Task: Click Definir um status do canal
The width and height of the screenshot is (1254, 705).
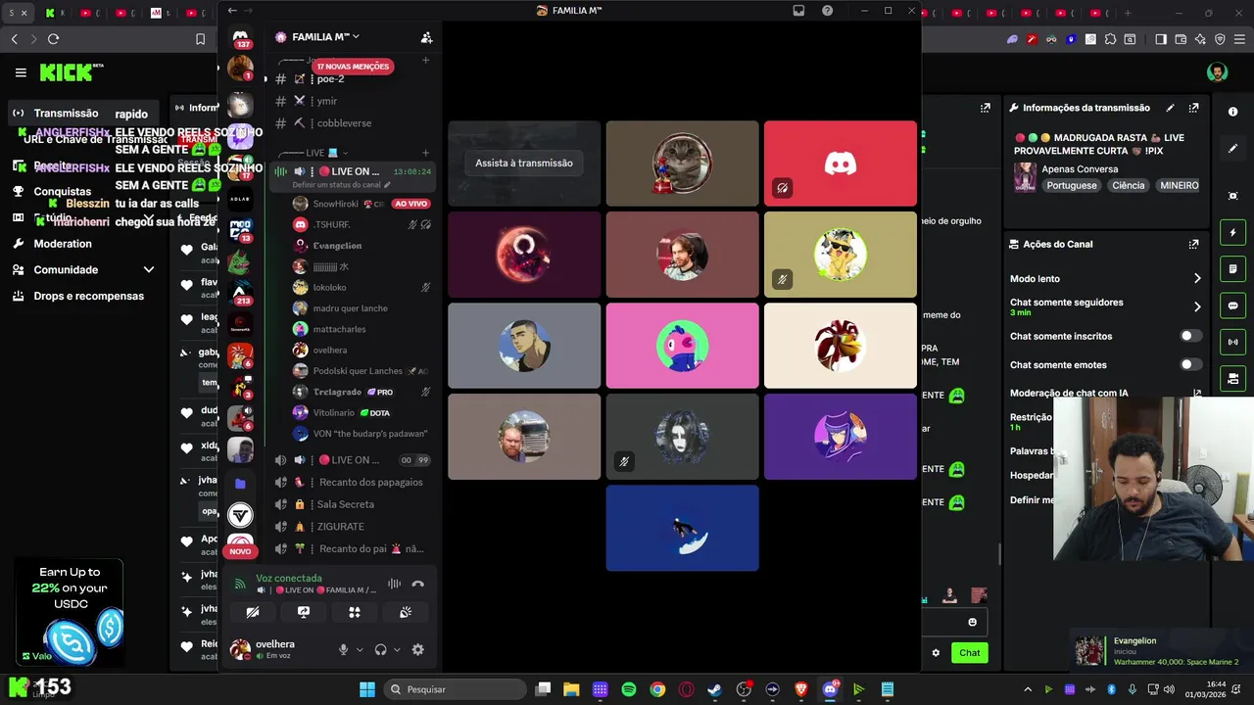Action: point(340,185)
